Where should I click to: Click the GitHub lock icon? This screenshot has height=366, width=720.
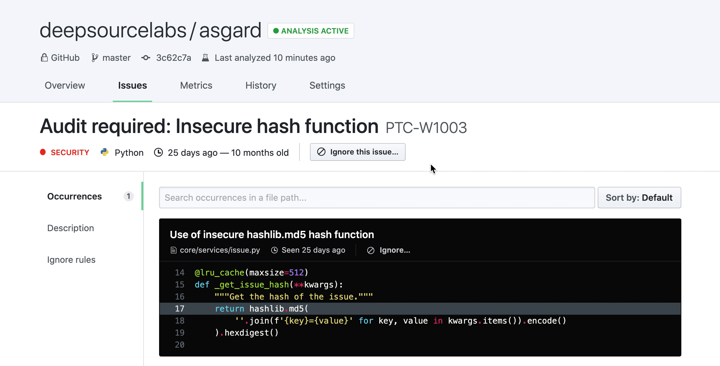44,58
